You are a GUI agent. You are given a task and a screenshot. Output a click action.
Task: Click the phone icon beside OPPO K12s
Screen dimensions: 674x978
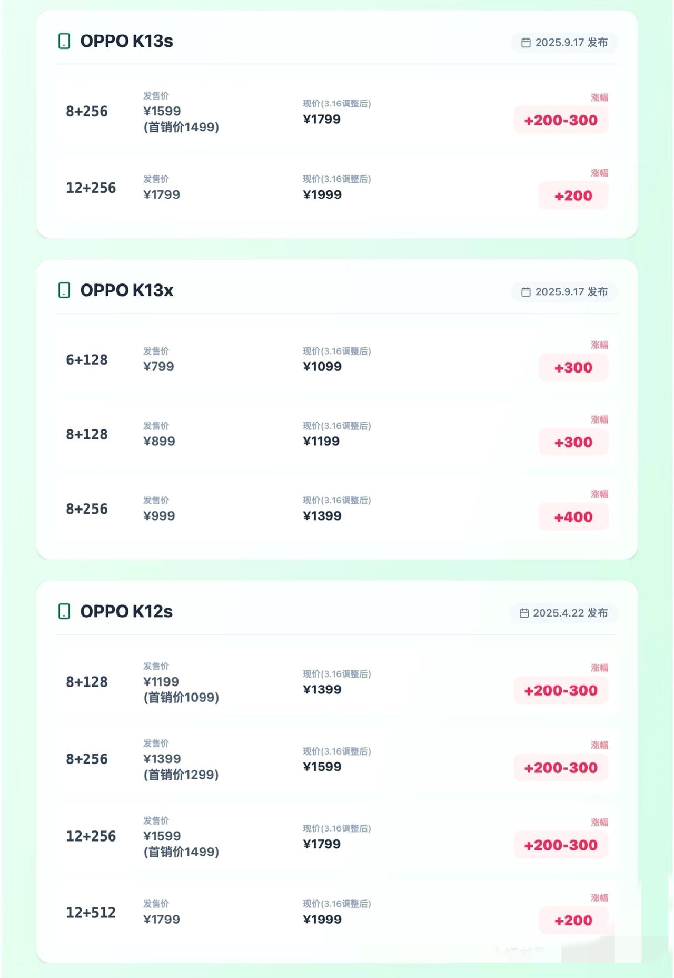64,611
